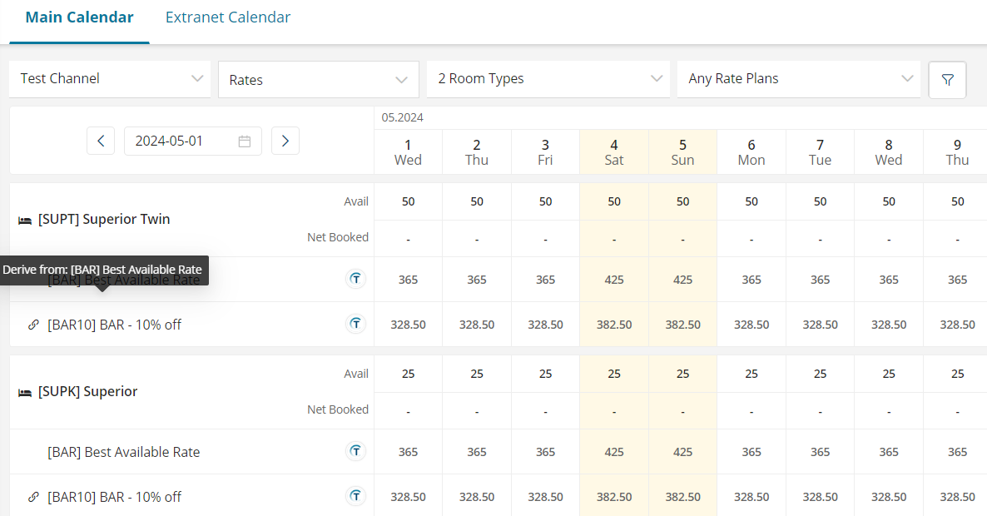The width and height of the screenshot is (987, 516).
Task: Select the 1 Wed date column header
Action: 408,152
